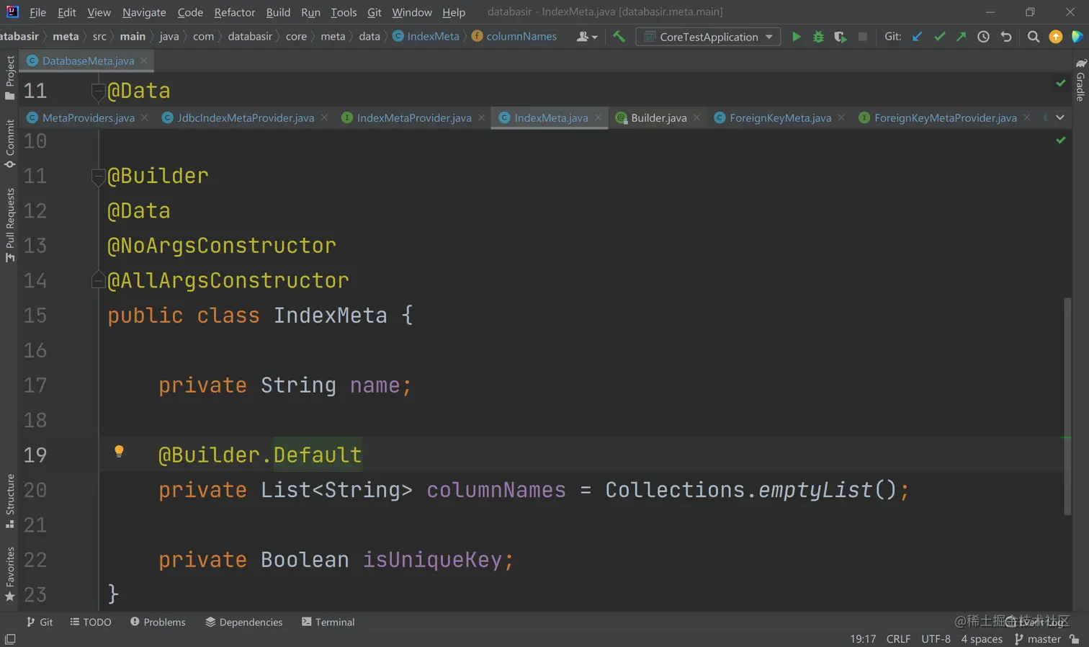Open the CoreTestApplication run configuration dropdown
The height and width of the screenshot is (647, 1089).
[708, 37]
